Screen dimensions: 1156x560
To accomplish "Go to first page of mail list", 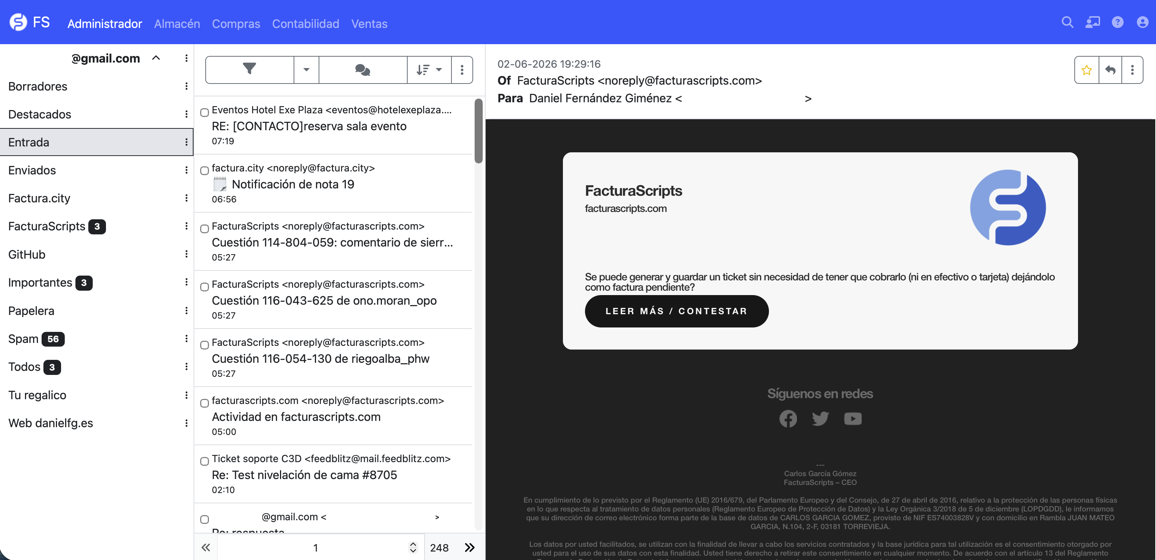I will coord(206,547).
